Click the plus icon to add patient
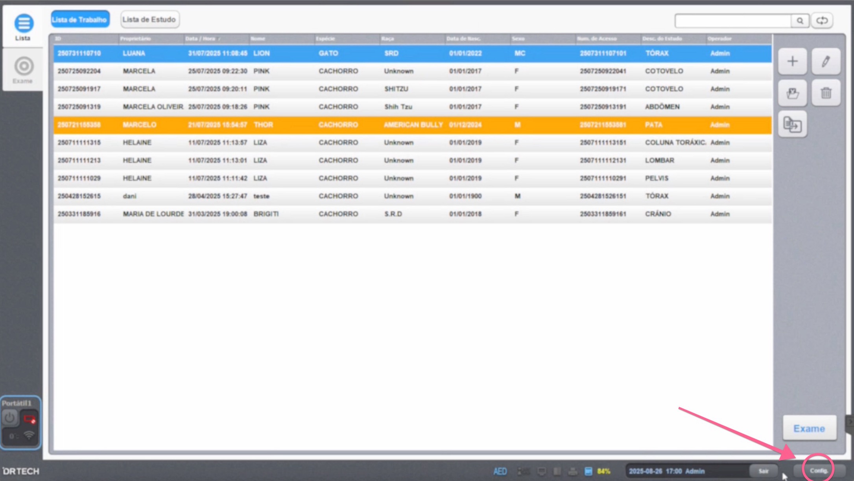Screen dimensions: 854x481 pyautogui.click(x=792, y=61)
